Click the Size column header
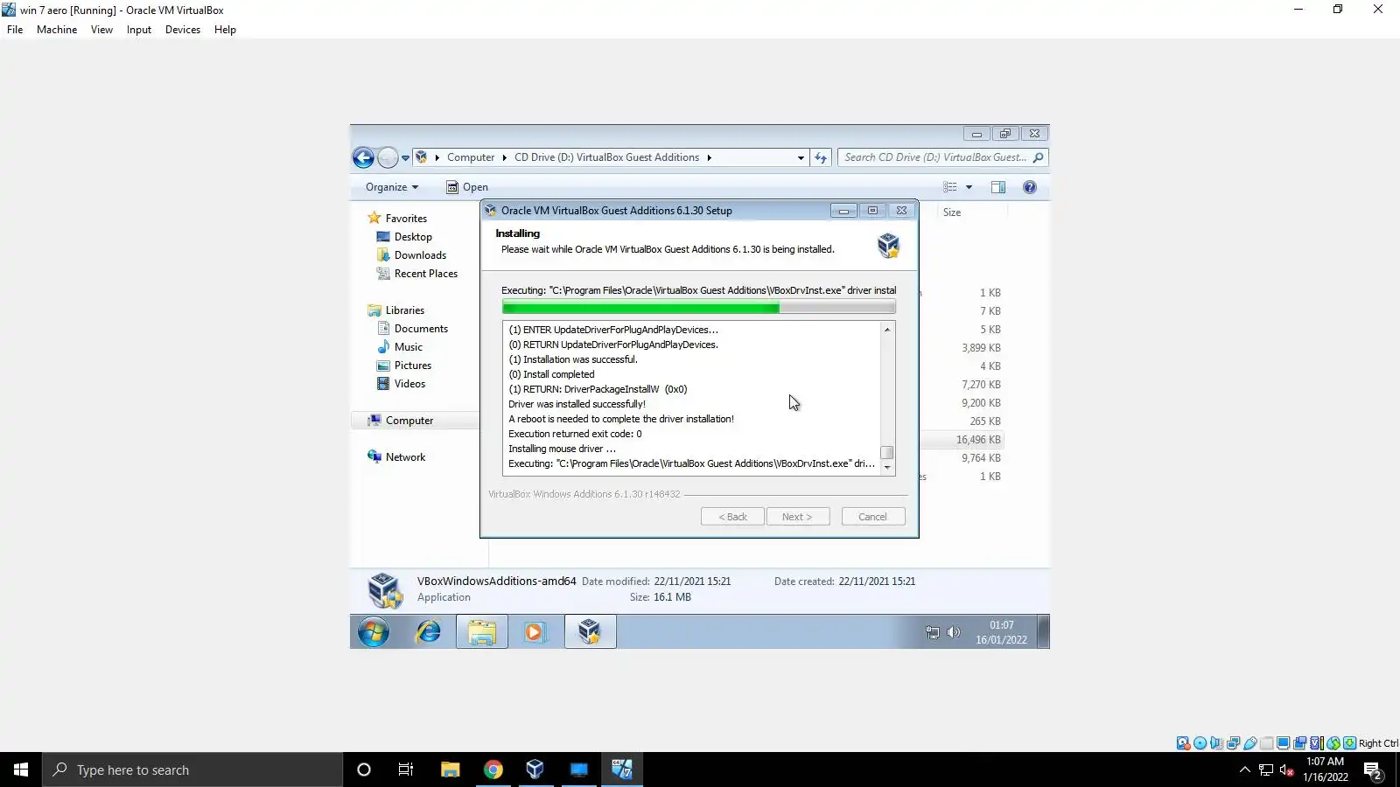The width and height of the screenshot is (1400, 787). (x=952, y=212)
